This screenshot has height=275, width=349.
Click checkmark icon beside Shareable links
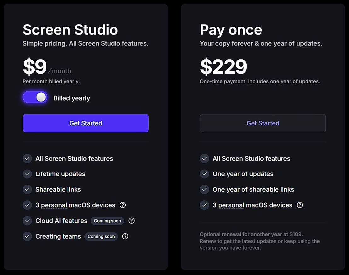pyautogui.click(x=27, y=190)
